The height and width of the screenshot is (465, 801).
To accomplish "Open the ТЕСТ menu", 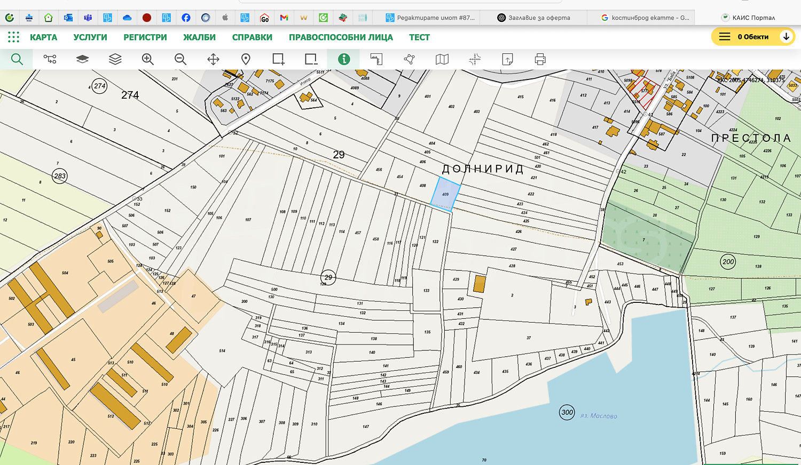I will 419,37.
